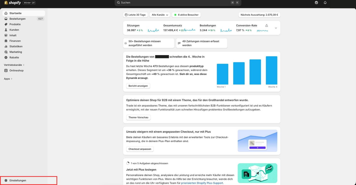
Task: Open the priorisierten Shopify Plus-Support link
Action: coord(202,183)
